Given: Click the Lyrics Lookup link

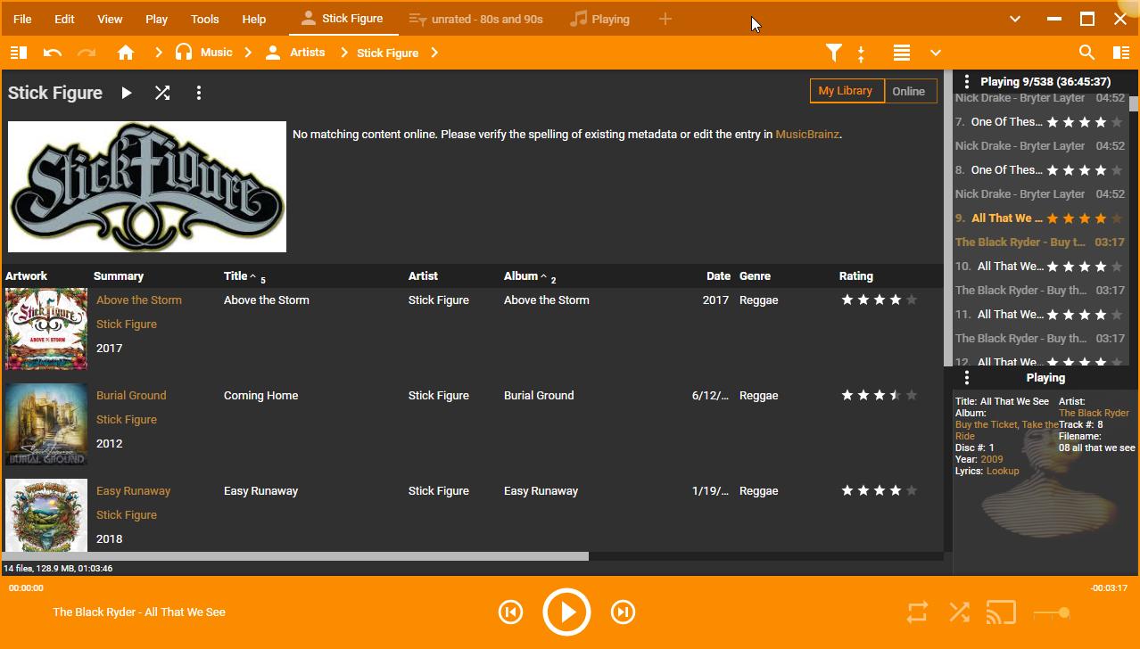Looking at the screenshot, I should (1002, 471).
